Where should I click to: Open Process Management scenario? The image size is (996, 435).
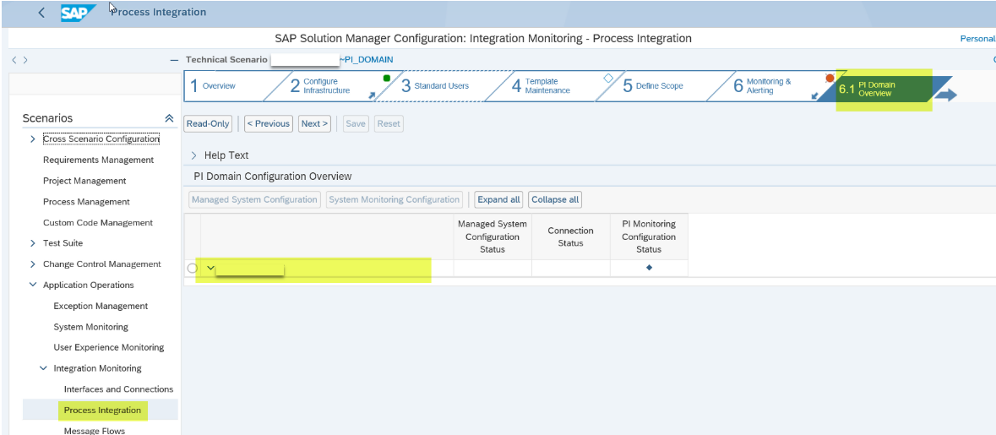tap(86, 202)
